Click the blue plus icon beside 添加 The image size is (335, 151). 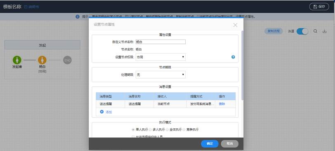click(x=101, y=112)
